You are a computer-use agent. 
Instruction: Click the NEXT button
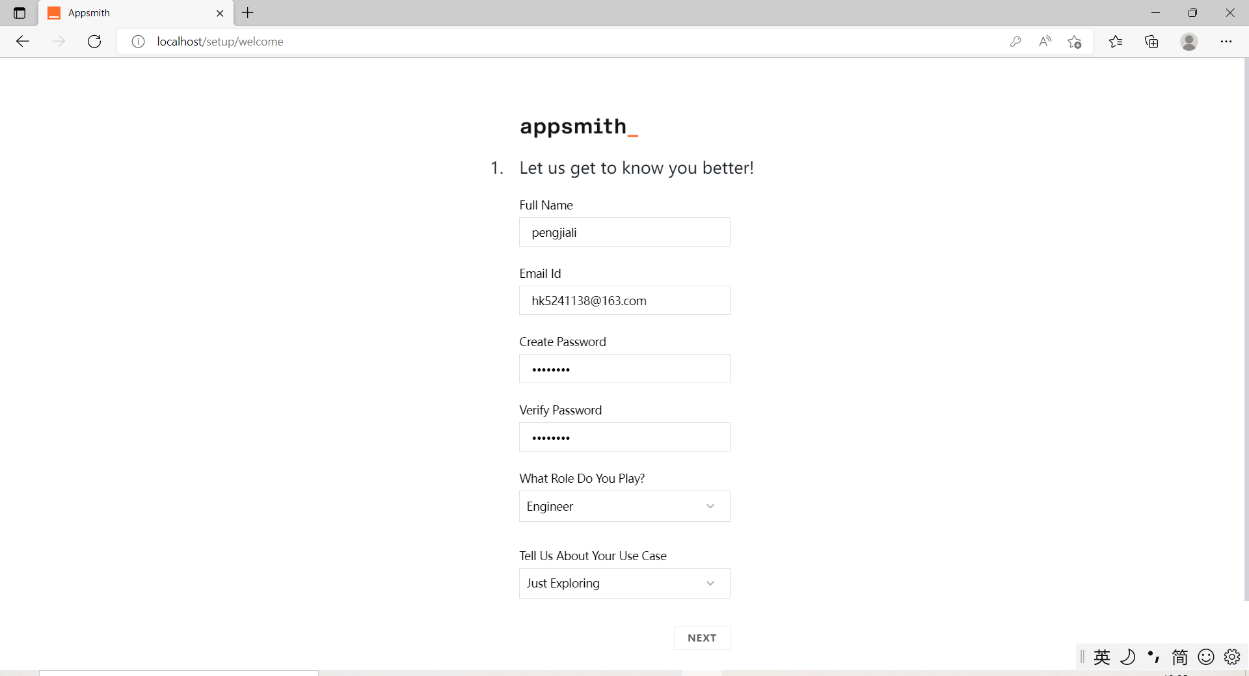(702, 638)
